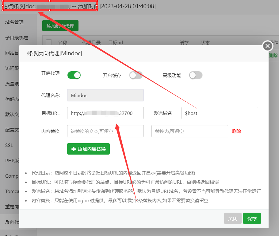The height and width of the screenshot is (236, 279).
Task: Open the 域名管理 sidebar tab
Action: pos(14,22)
